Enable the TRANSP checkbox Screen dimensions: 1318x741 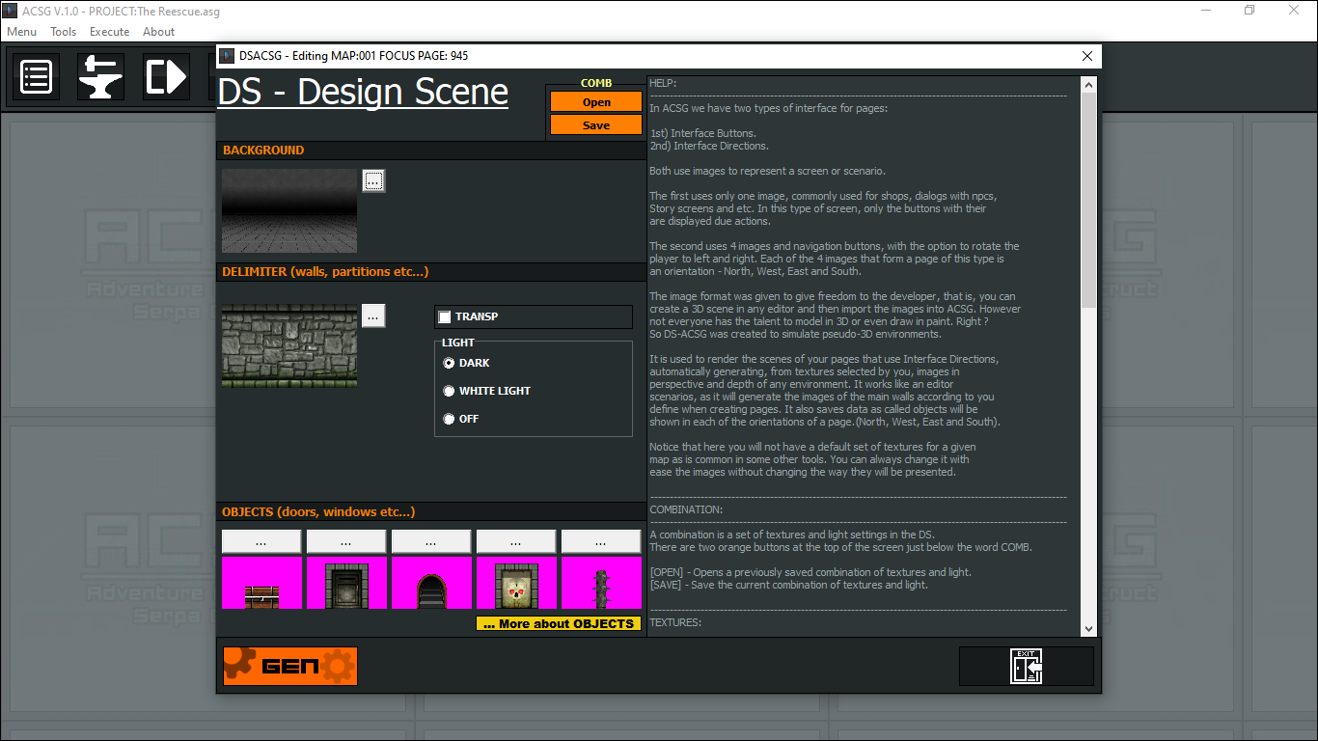pos(445,316)
